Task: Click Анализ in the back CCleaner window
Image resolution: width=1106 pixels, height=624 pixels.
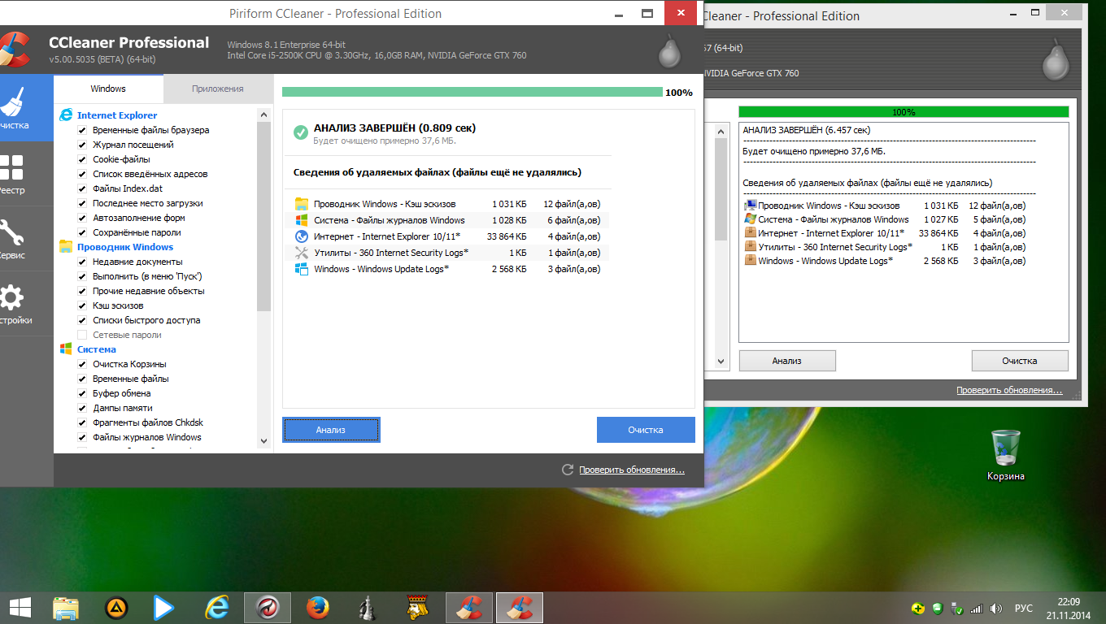Action: pos(787,361)
